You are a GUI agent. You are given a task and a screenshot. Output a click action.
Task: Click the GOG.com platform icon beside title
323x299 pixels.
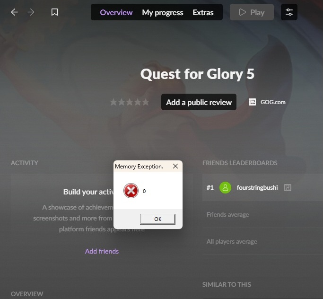pyautogui.click(x=252, y=102)
